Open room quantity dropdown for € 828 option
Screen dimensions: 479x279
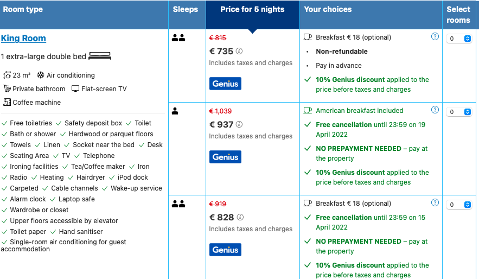click(459, 205)
